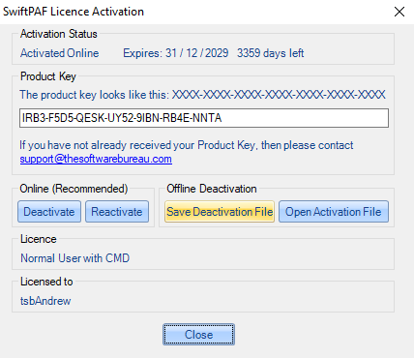Click the 'Activation Status' group label
The height and width of the screenshot is (358, 414).
coord(59,34)
